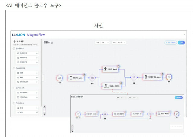
Task: Select 서비스 Task item in node list
Action: pyautogui.click(x=27, y=97)
